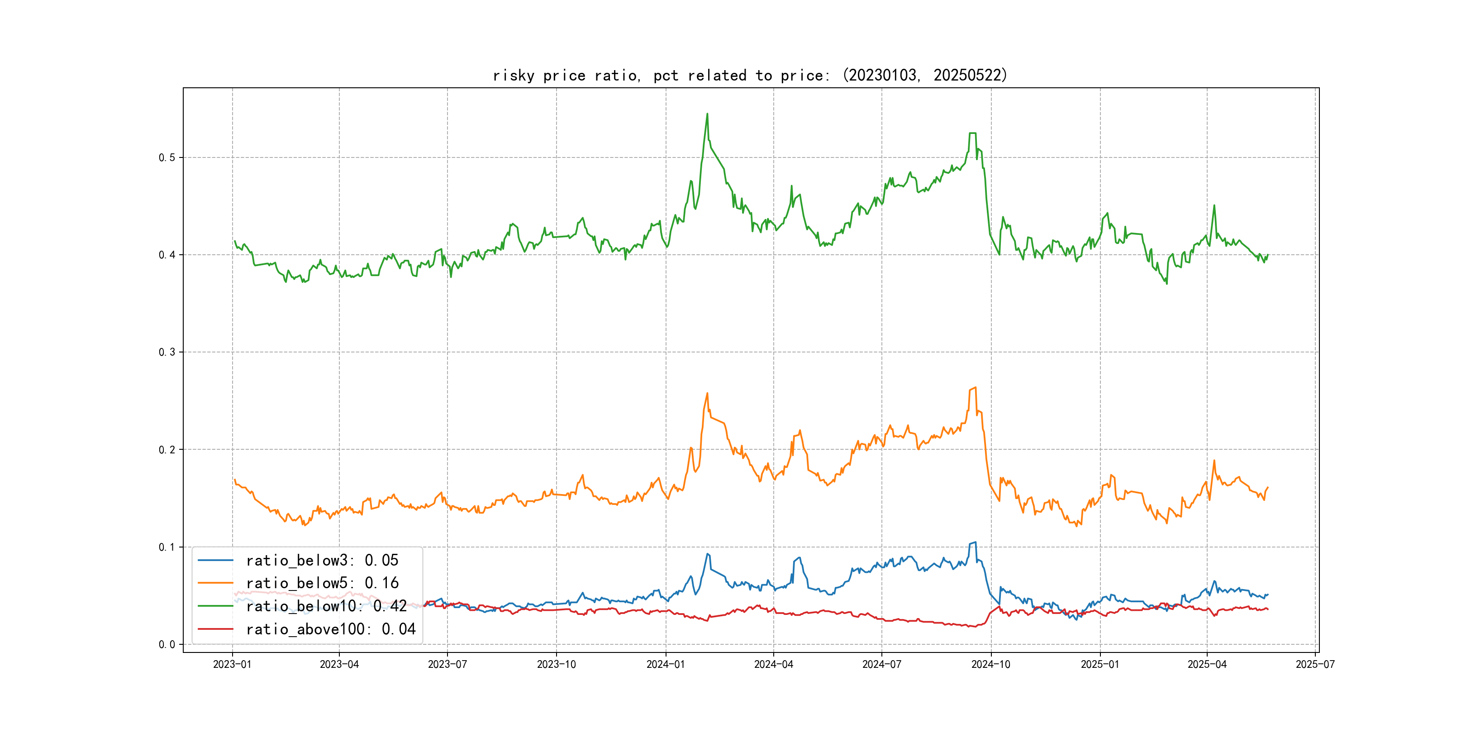Select the 'ratio_above100: 0.04' legend label

(x=331, y=629)
